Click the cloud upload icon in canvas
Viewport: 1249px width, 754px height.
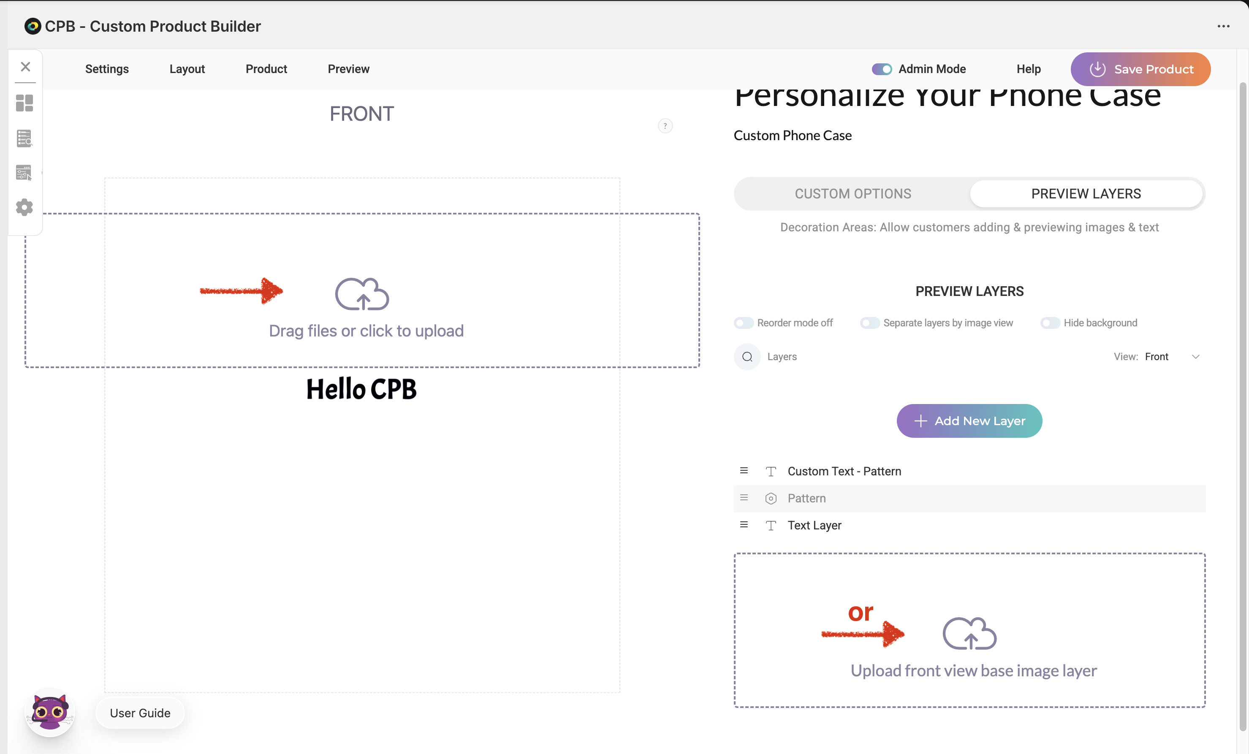(362, 293)
